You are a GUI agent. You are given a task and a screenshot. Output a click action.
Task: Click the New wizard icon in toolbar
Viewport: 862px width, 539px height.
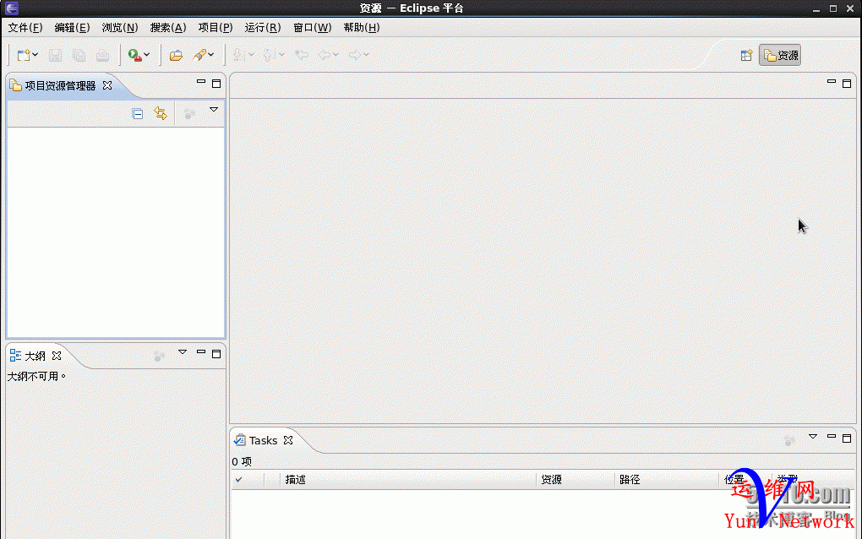pos(24,55)
